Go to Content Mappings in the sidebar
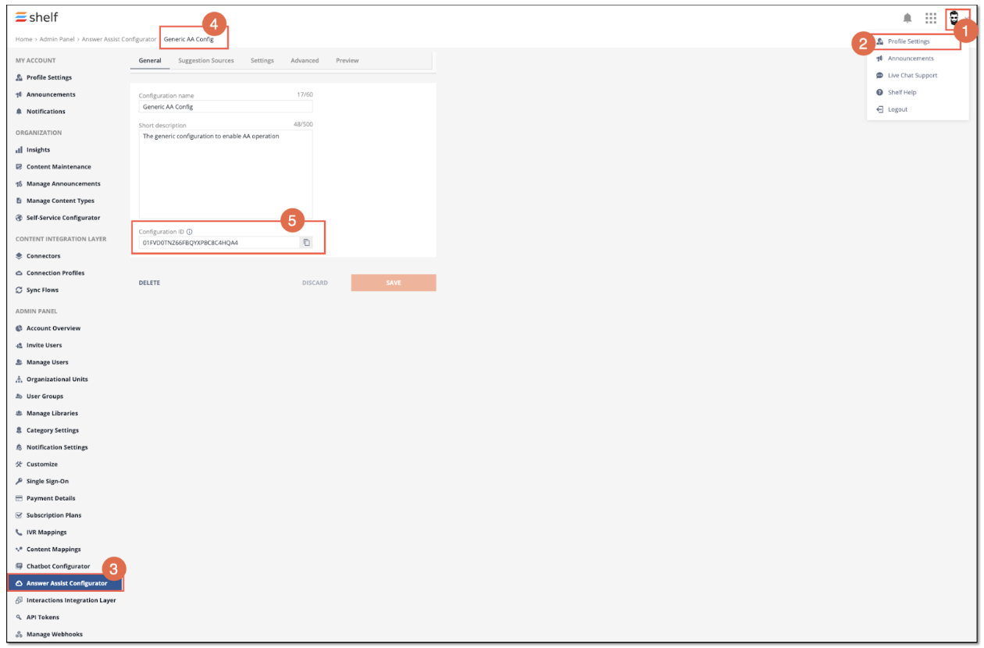984x648 pixels. tap(54, 550)
